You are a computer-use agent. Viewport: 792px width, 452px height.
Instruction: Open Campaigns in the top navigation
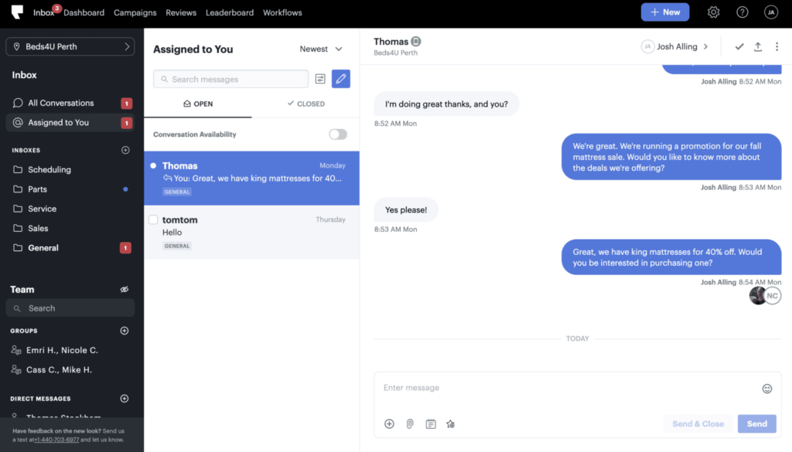[135, 12]
